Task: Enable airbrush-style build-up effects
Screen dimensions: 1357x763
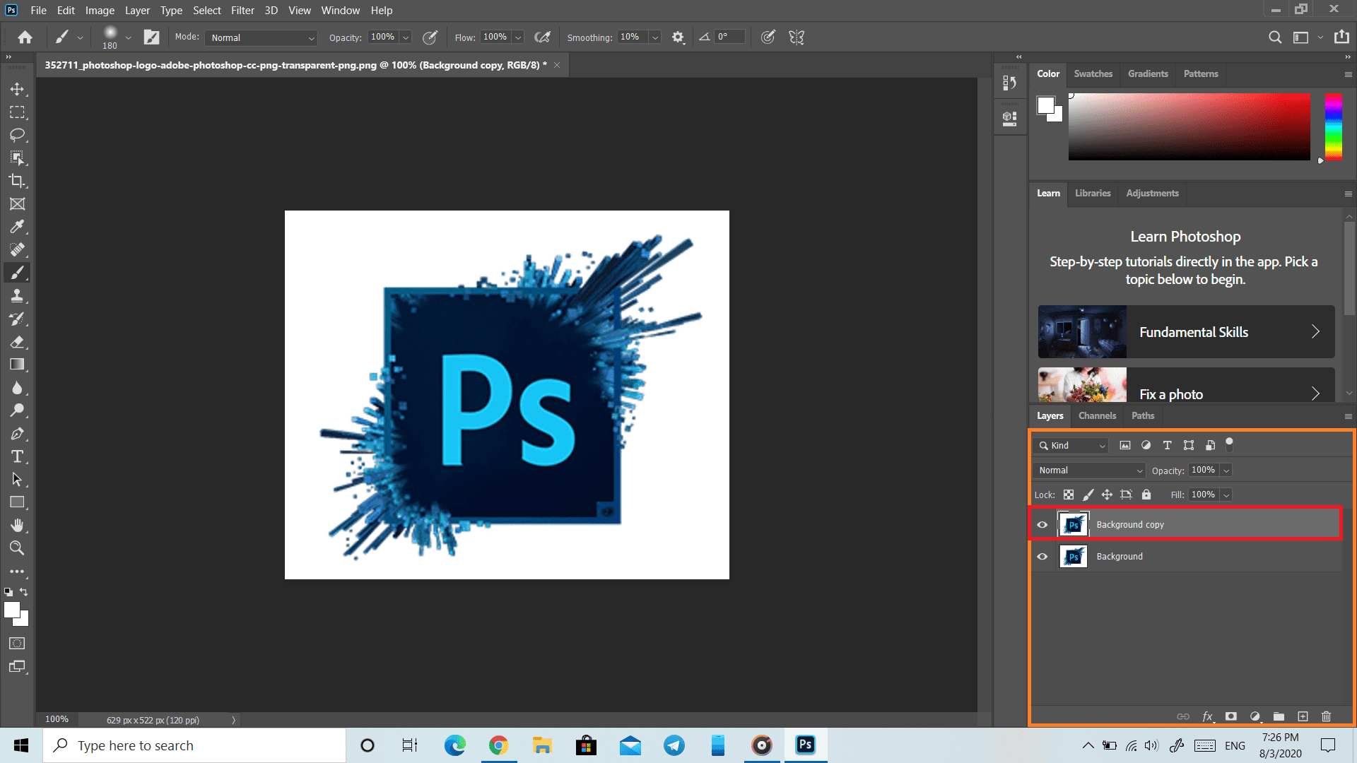Action: pos(542,37)
